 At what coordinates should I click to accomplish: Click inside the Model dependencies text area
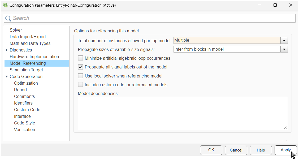tap(183, 113)
